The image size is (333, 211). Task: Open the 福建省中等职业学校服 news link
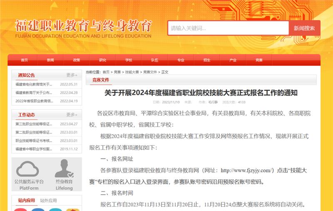pyautogui.click(x=34, y=149)
